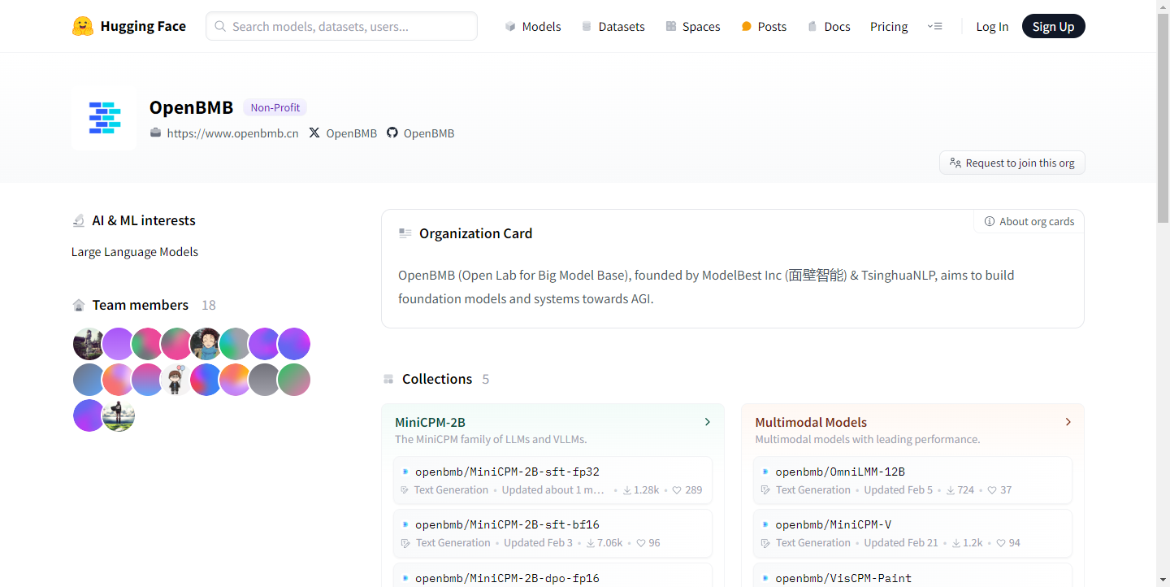Click the Sign Up button
The height and width of the screenshot is (587, 1170).
[x=1053, y=26]
